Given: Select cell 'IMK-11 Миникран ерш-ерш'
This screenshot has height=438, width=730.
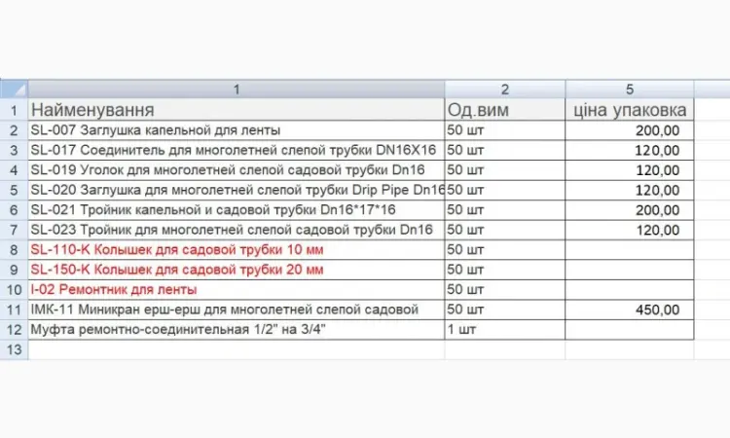Looking at the screenshot, I should tap(237, 310).
